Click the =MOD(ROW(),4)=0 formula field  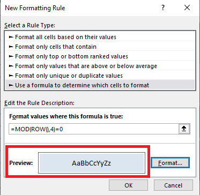(x=94, y=129)
